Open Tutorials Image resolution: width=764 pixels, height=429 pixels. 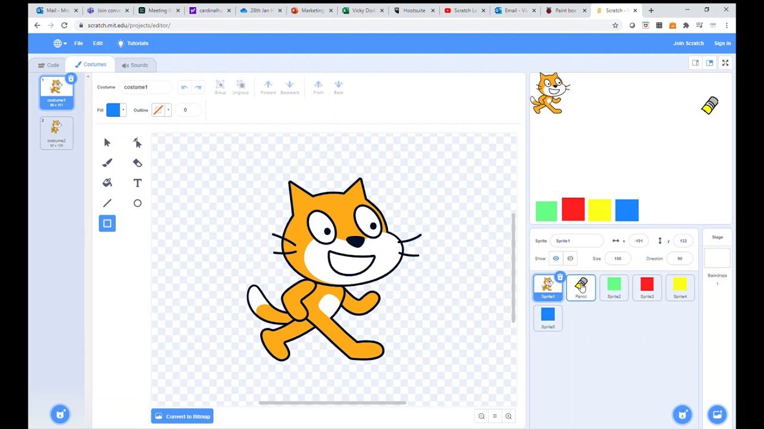coord(133,43)
